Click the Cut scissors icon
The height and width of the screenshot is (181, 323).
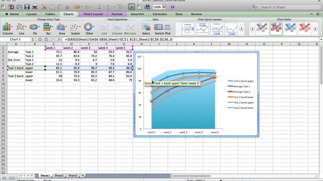coord(44,7)
